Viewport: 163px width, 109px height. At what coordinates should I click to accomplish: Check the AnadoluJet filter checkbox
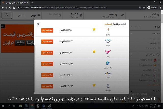coord(159,70)
